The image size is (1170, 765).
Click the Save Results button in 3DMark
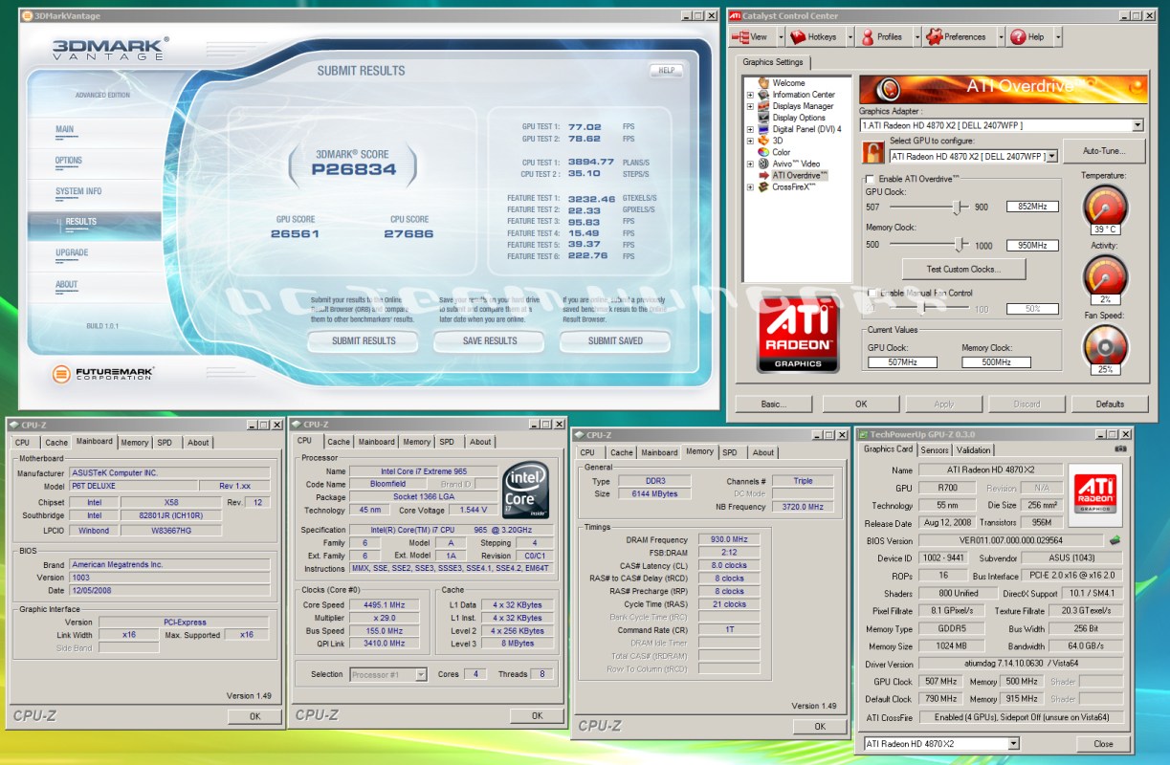tap(489, 340)
